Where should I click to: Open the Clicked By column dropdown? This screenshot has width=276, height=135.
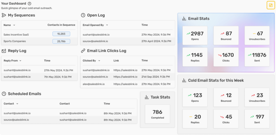99,61
